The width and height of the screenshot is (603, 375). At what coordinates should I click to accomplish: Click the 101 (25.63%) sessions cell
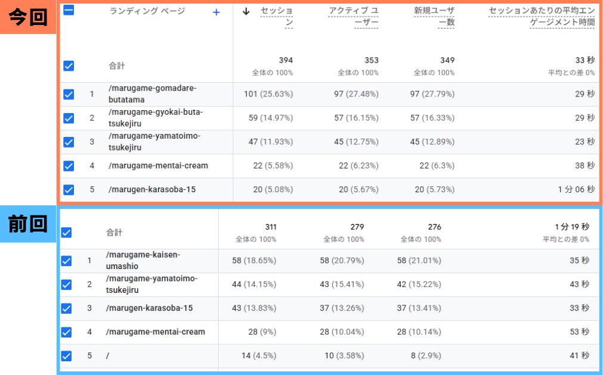(268, 94)
